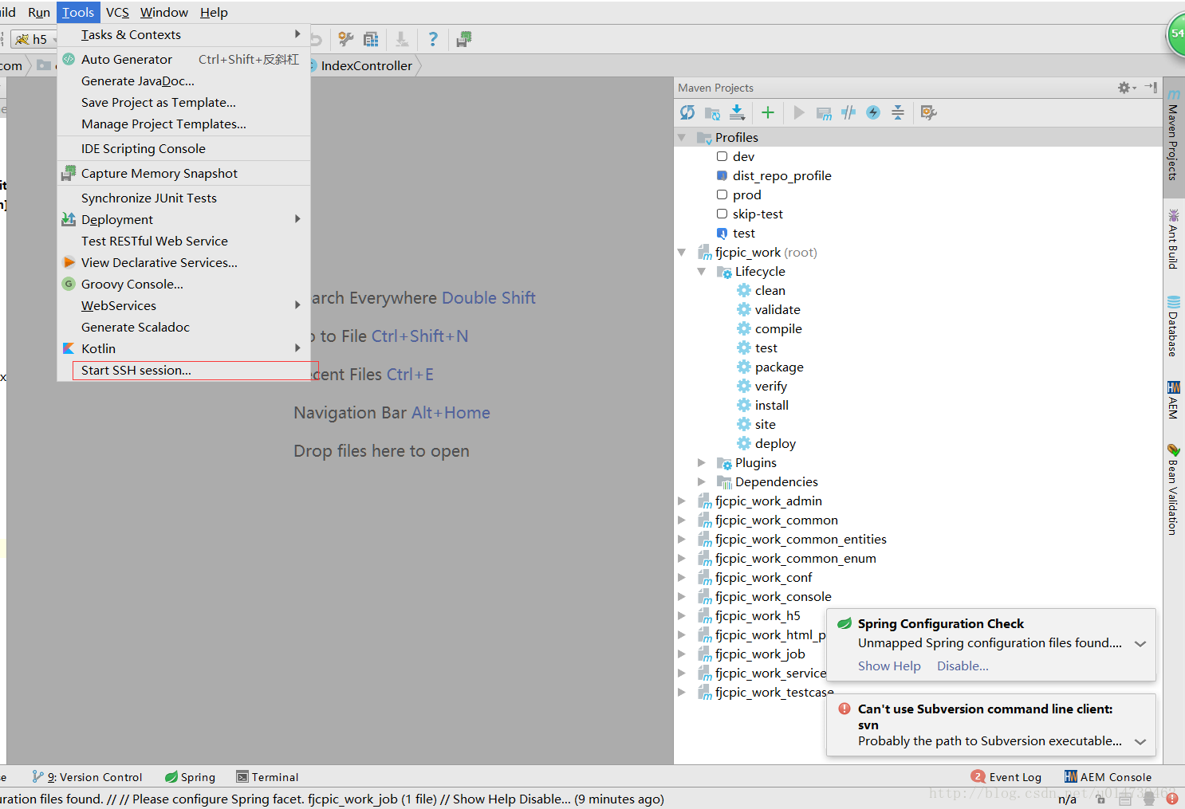Open Maven settings wrench icon
Screen dimensions: 1185x809
[x=928, y=112]
